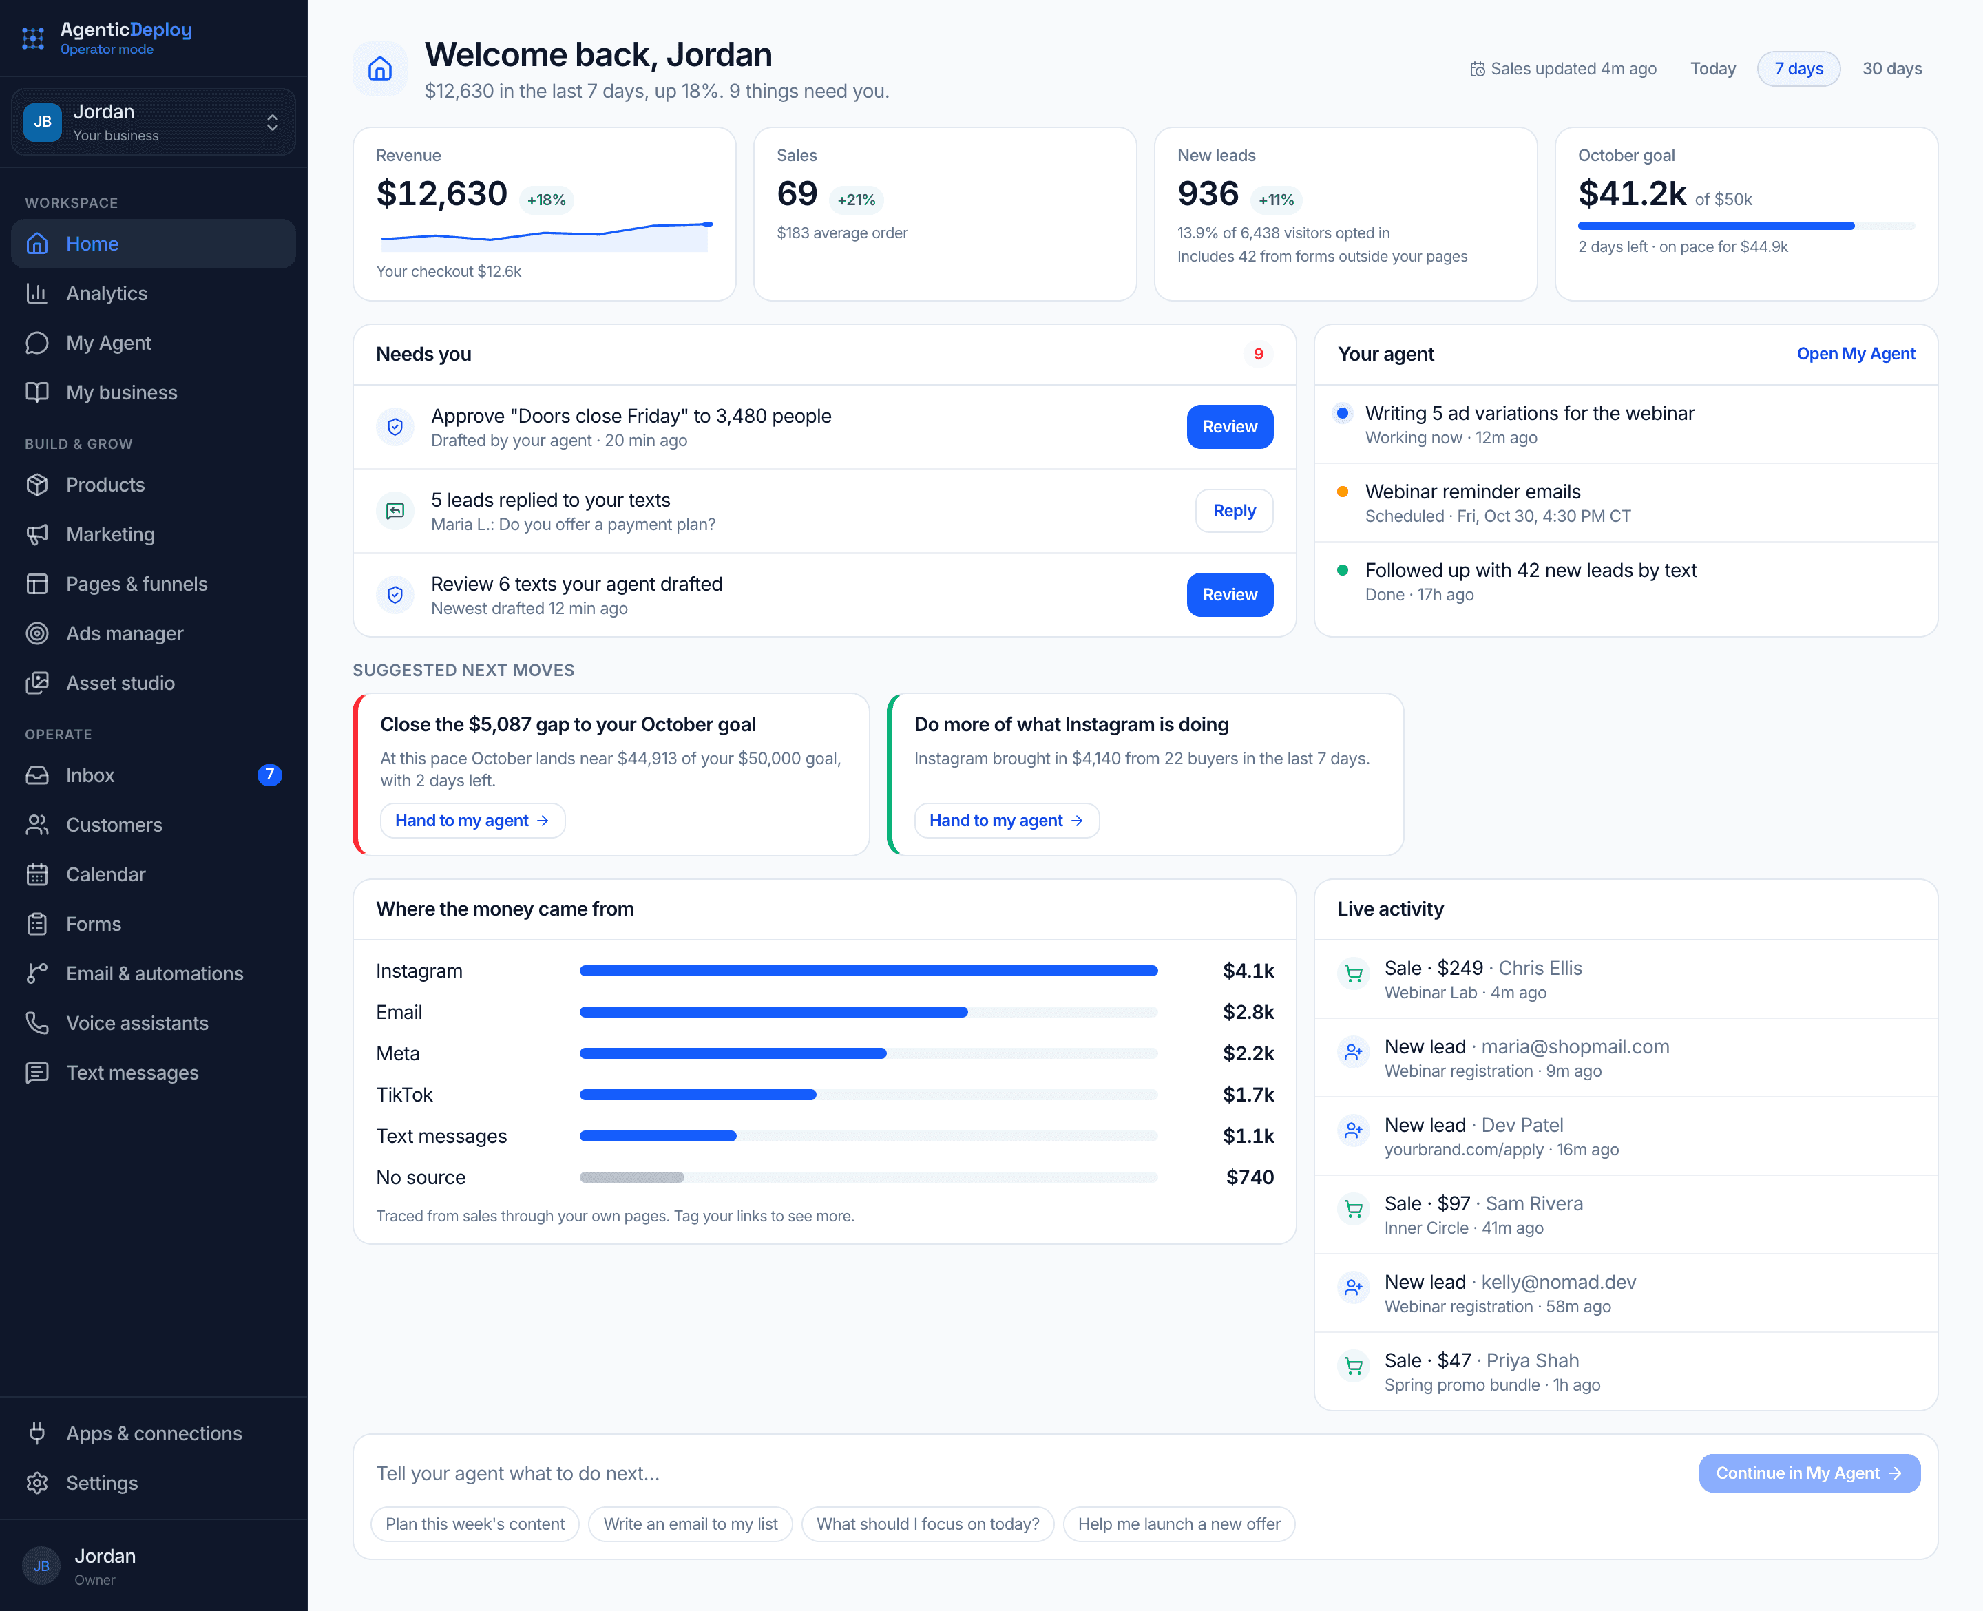Click the Marketing megaphone icon
The width and height of the screenshot is (1983, 1611).
37,534
